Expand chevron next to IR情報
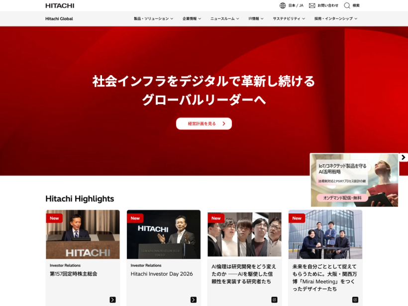 [x=262, y=19]
